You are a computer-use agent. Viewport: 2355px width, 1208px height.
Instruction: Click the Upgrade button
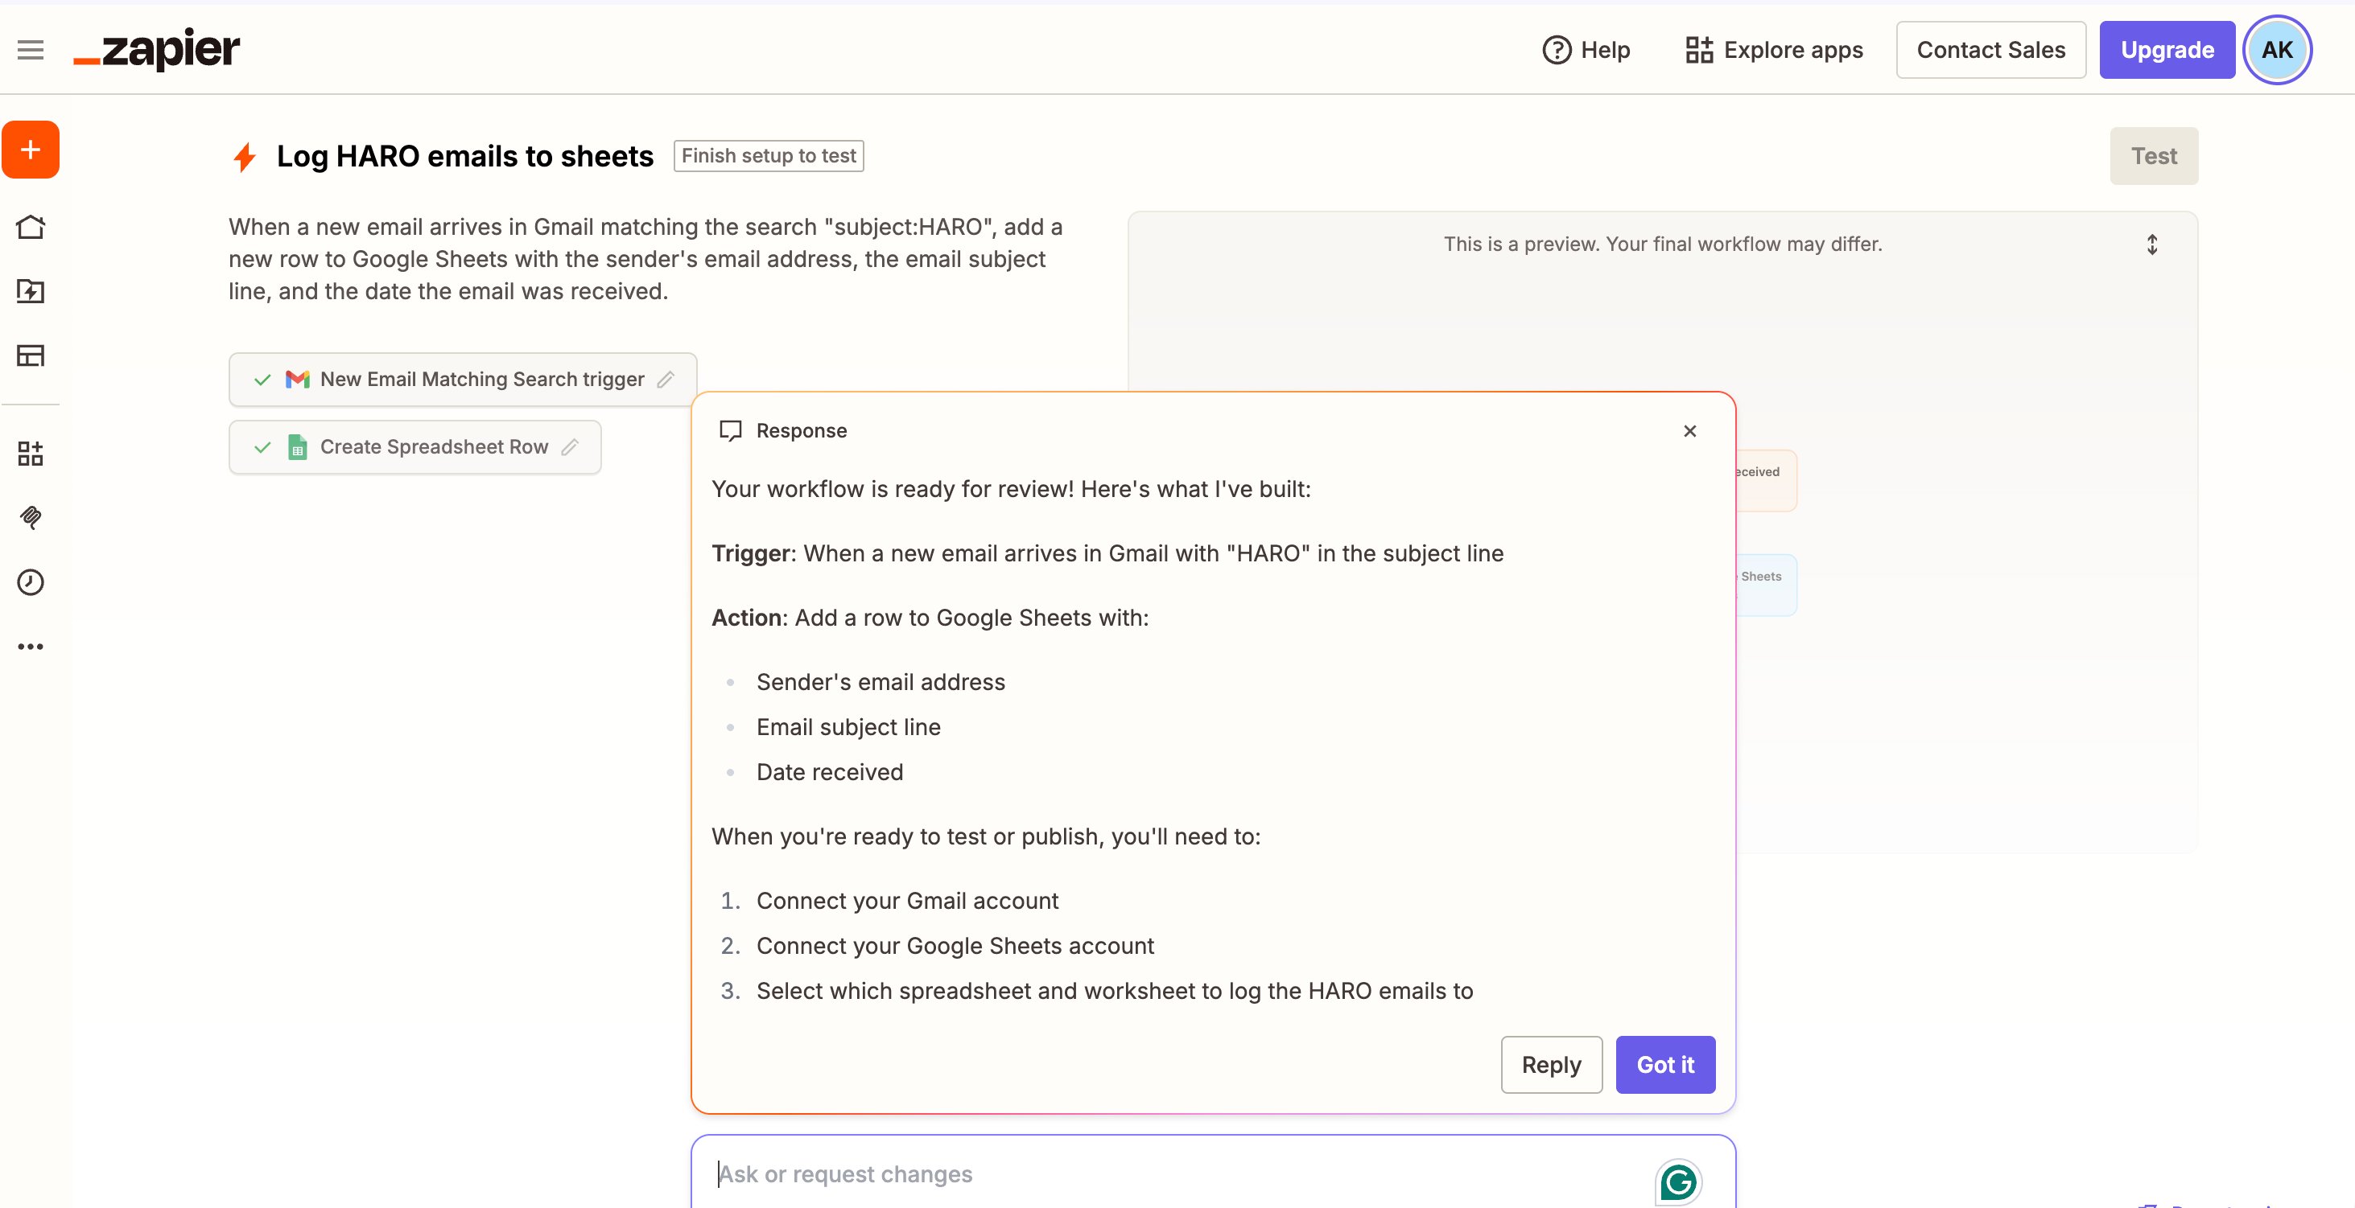pyautogui.click(x=2167, y=49)
